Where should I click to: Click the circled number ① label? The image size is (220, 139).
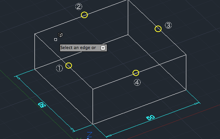[59, 68]
